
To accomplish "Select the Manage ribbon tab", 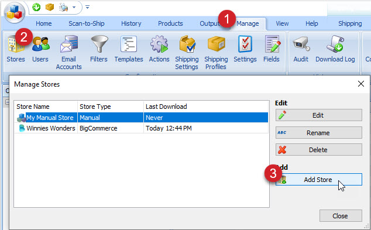I will point(248,23).
